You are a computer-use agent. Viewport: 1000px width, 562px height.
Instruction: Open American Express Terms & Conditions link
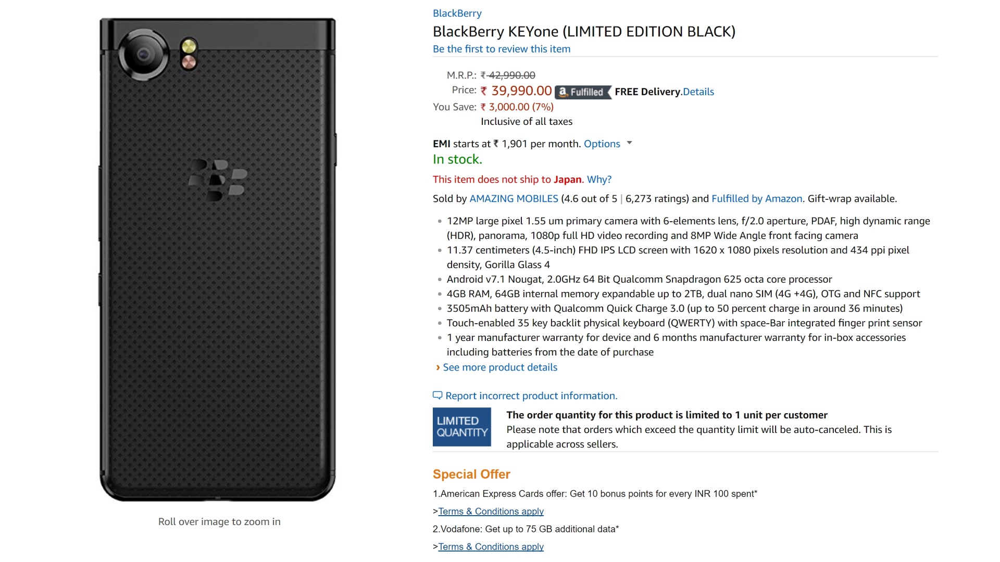[x=491, y=512]
